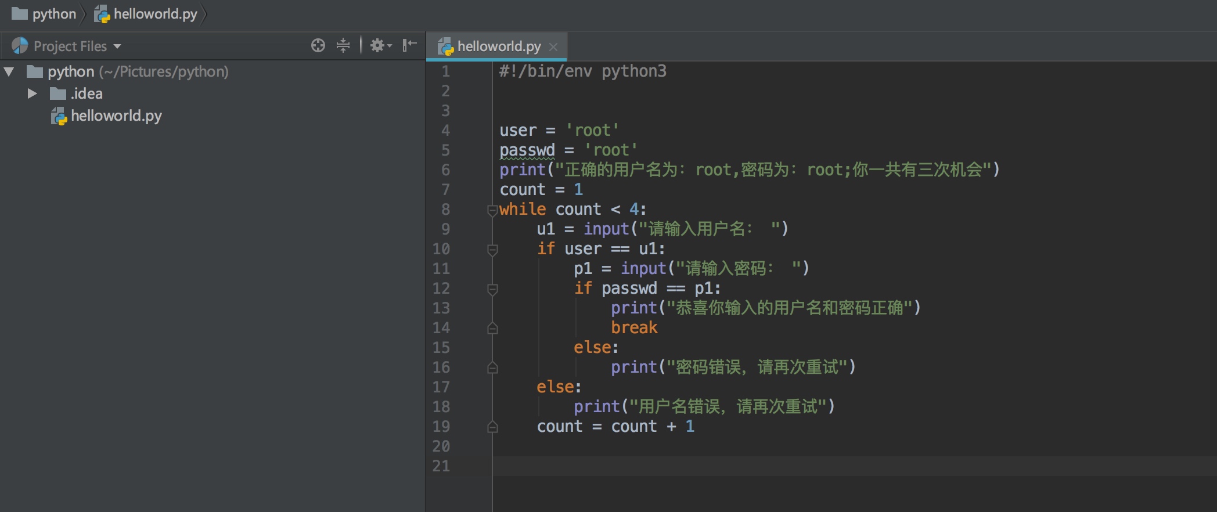The height and width of the screenshot is (512, 1217).
Task: Click the print call on line 18
Action: tap(704, 406)
